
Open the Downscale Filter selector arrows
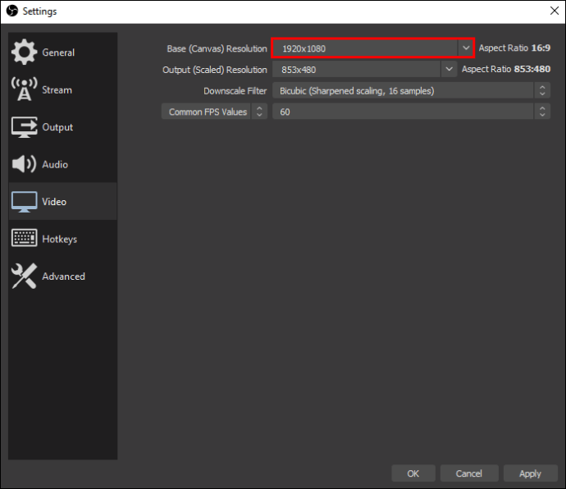tap(542, 90)
